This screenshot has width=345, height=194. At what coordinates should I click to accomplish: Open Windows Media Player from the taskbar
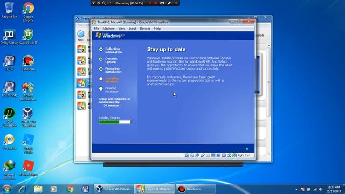(x=53, y=189)
